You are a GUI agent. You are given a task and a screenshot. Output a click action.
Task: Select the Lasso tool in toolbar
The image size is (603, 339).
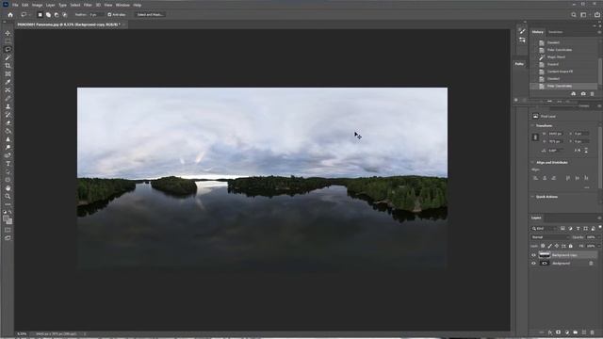pos(8,49)
